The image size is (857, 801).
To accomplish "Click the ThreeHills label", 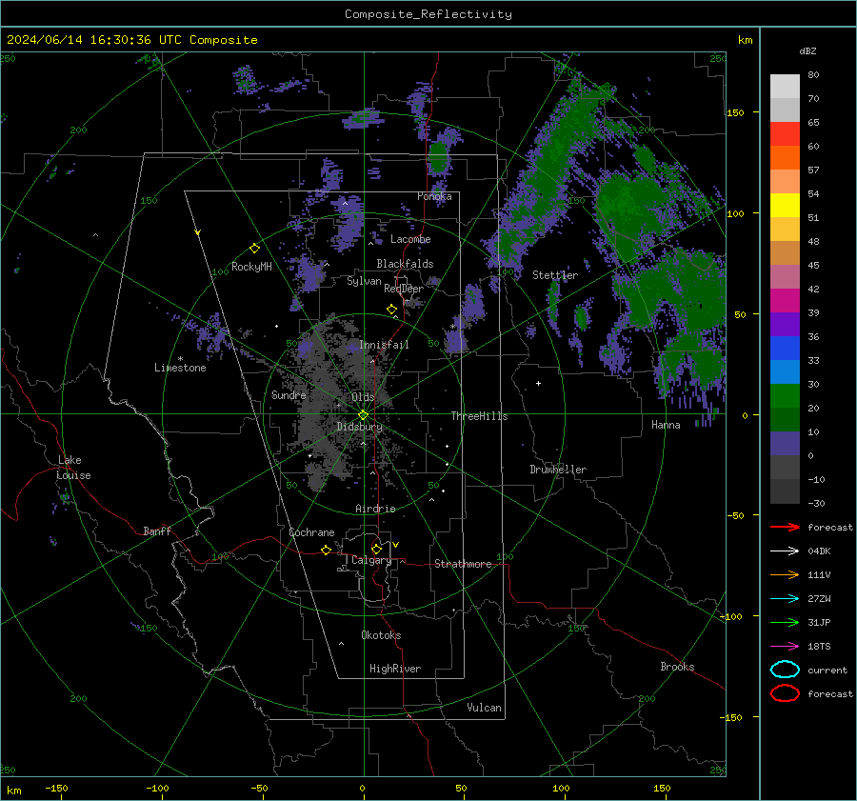I will [x=479, y=416].
